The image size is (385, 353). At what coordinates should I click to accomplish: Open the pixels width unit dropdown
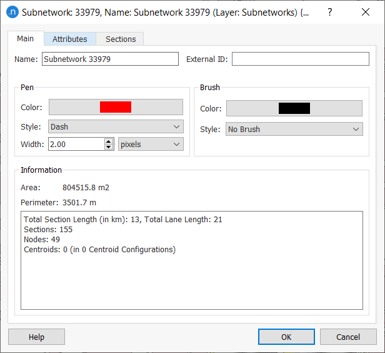pos(151,144)
